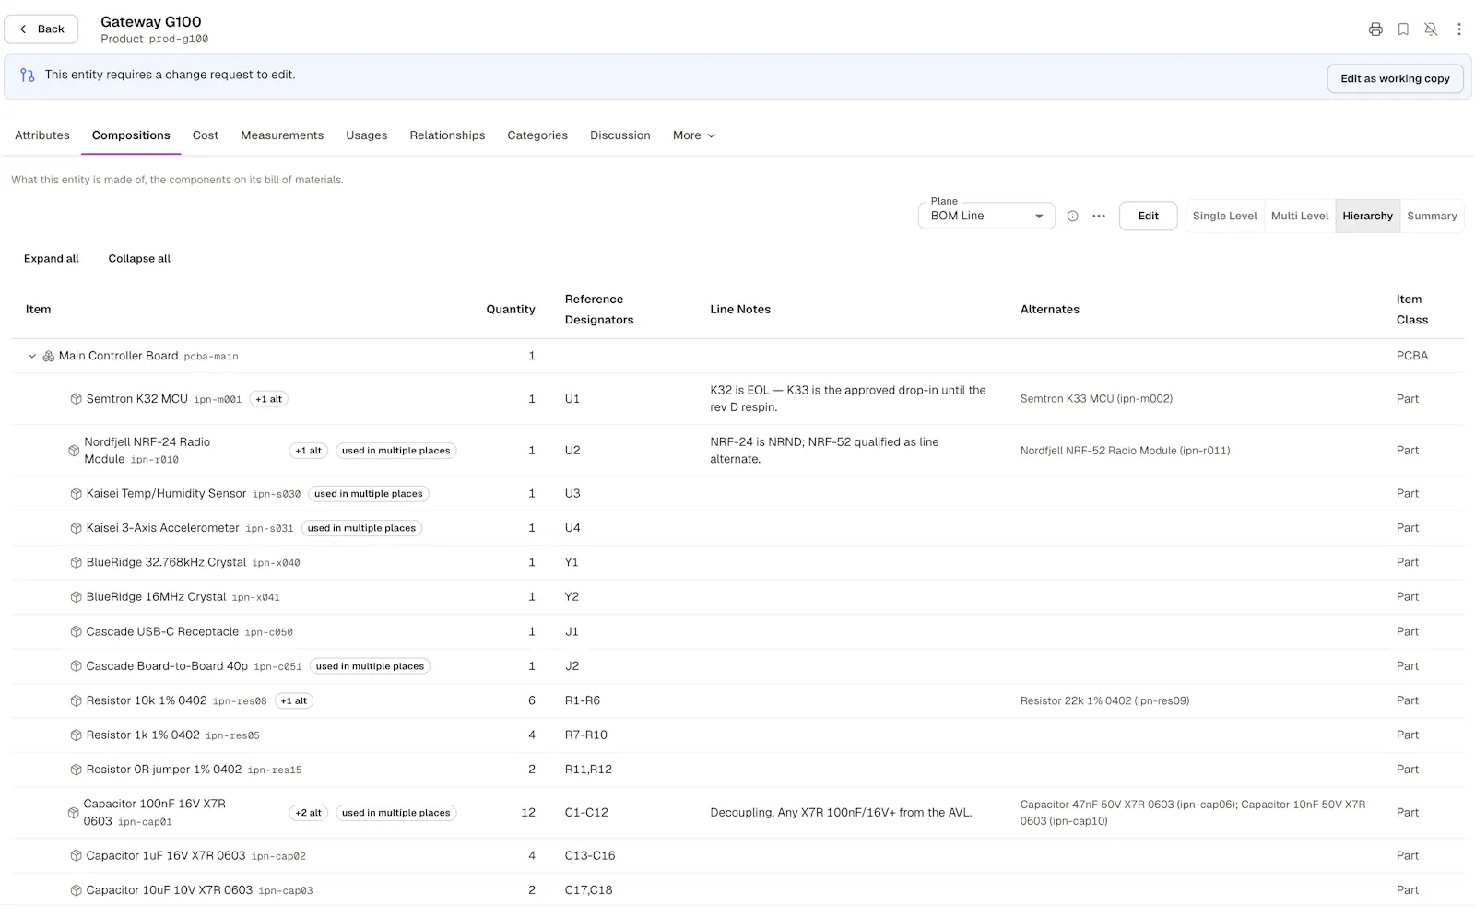Click alternate text 'Semtron K33 MCU (ipn-m002)'
This screenshot has height=917, width=1475.
click(x=1096, y=399)
